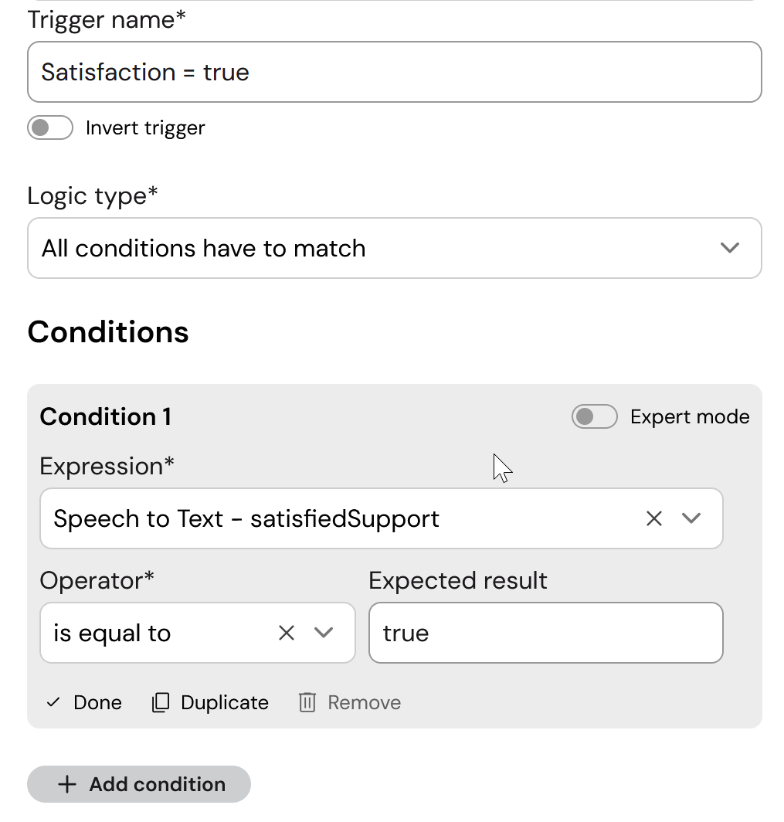Click the Duplicate button label

224,702
